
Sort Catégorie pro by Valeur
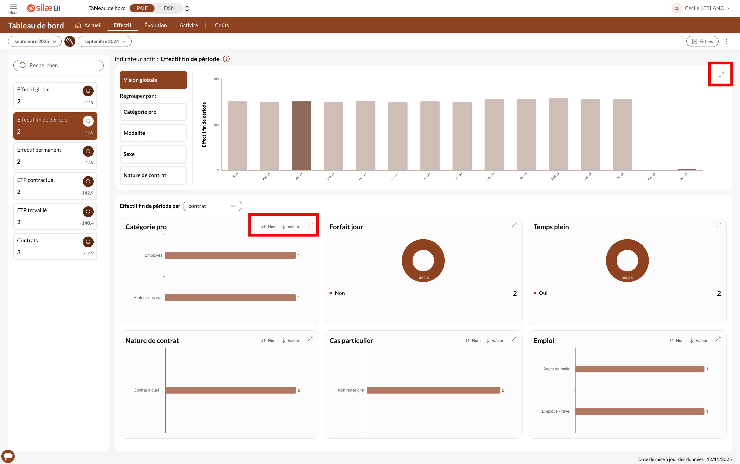click(x=290, y=227)
